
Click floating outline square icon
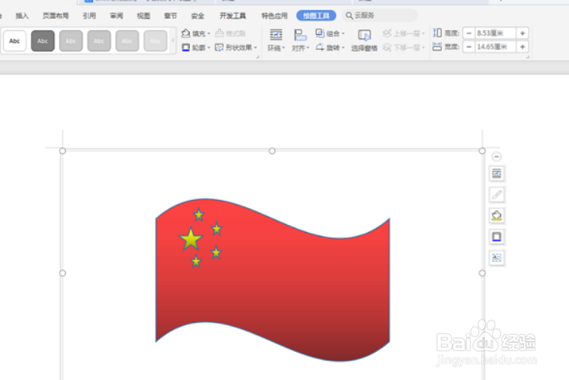click(x=497, y=237)
